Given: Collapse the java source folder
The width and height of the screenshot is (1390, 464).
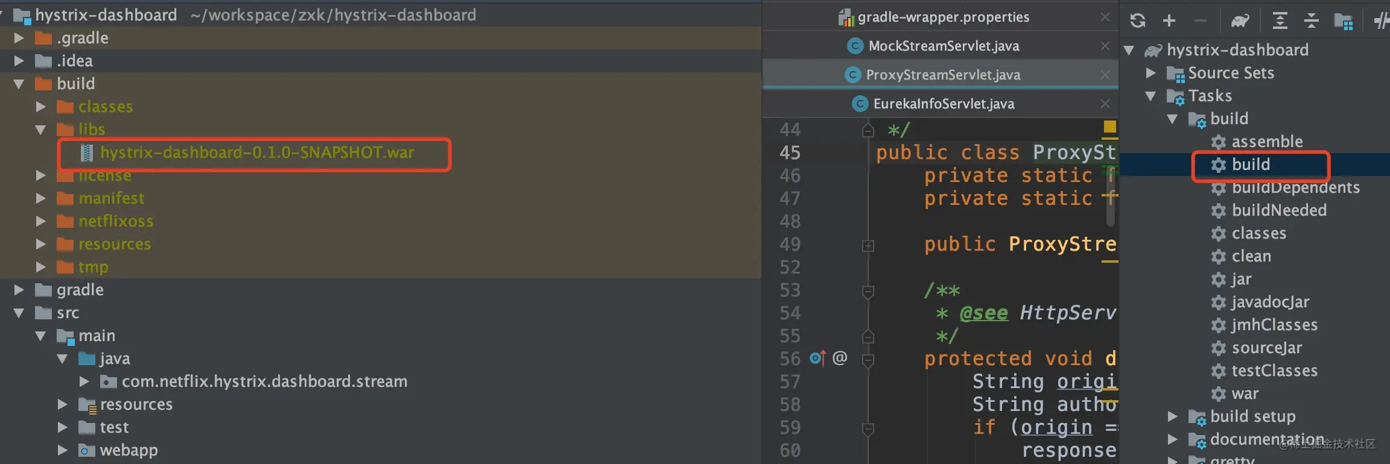Looking at the screenshot, I should point(62,359).
